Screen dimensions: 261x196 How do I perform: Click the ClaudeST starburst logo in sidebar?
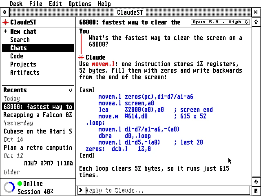click(x=5, y=22)
